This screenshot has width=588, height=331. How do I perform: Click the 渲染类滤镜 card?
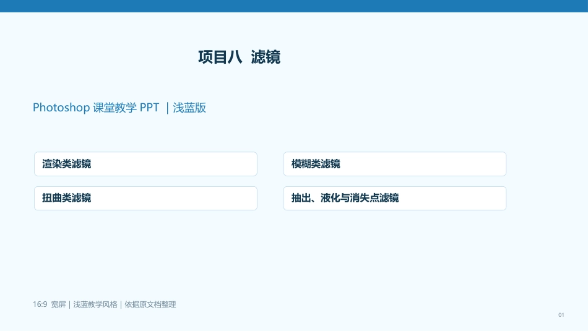(145, 164)
